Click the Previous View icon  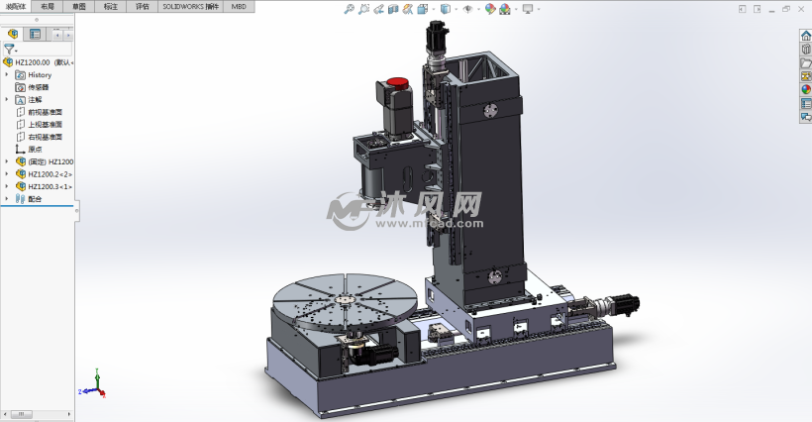(378, 9)
